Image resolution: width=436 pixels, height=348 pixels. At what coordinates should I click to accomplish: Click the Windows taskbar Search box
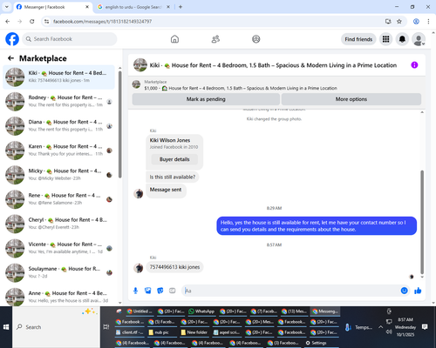[x=57, y=327]
